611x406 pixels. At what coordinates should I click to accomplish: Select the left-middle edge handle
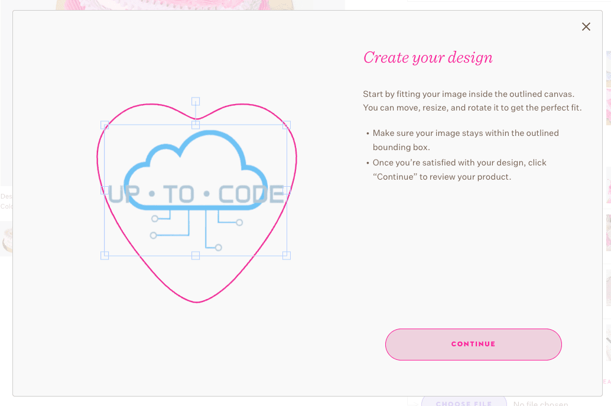pos(105,190)
